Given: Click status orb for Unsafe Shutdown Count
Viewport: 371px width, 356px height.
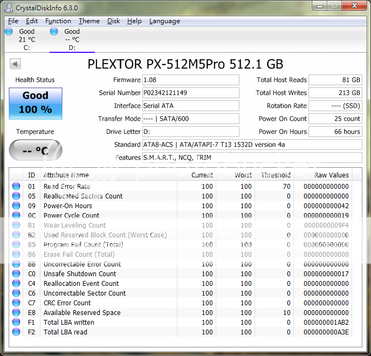Looking at the screenshot, I should pyautogui.click(x=16, y=273).
